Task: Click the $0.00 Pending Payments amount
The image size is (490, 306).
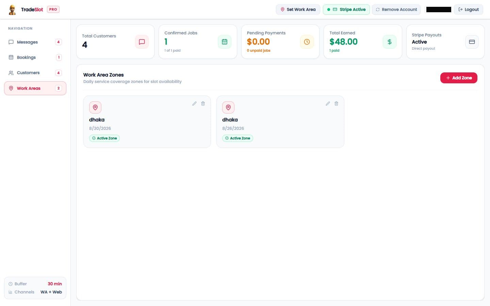Action: (x=258, y=42)
